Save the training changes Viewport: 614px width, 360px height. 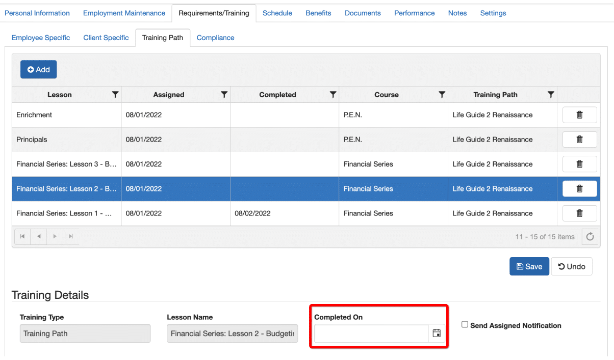pyautogui.click(x=529, y=266)
